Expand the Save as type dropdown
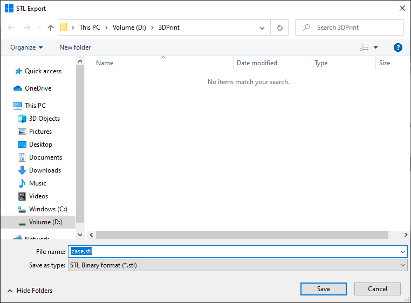The width and height of the screenshot is (411, 303). point(403,265)
